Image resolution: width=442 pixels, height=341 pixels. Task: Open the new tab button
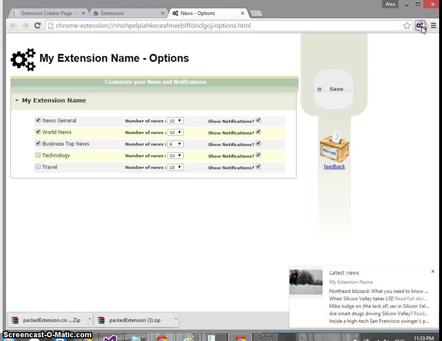(x=256, y=13)
